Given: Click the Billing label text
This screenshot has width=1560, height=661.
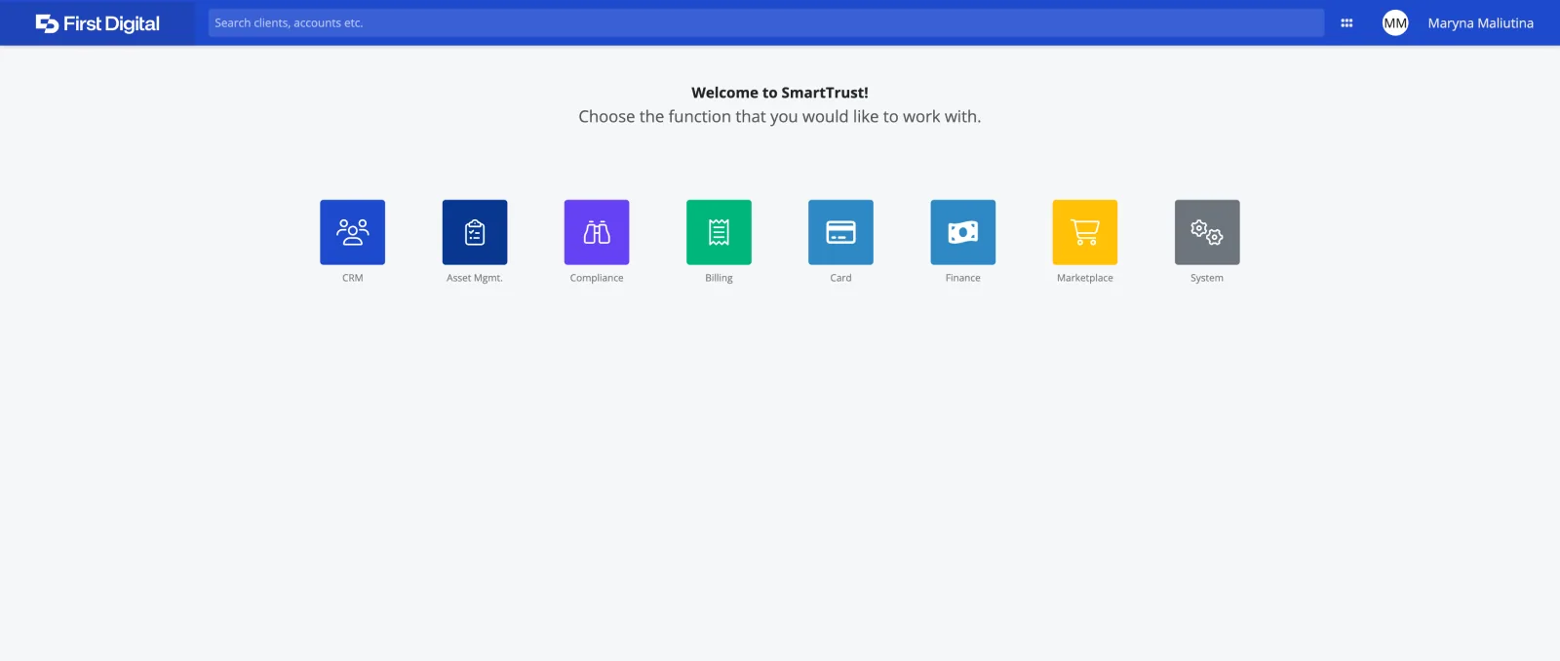Looking at the screenshot, I should pyautogui.click(x=719, y=278).
